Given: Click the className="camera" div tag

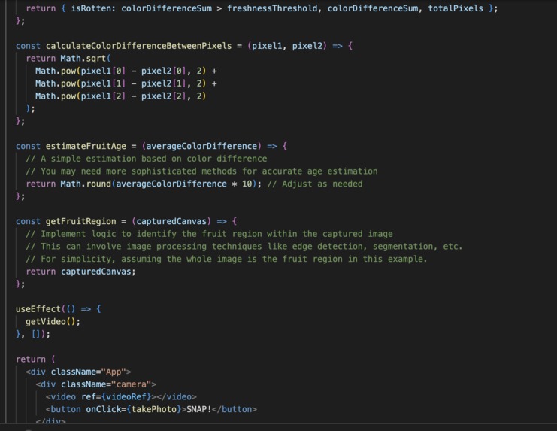Looking at the screenshot, I should (x=96, y=384).
